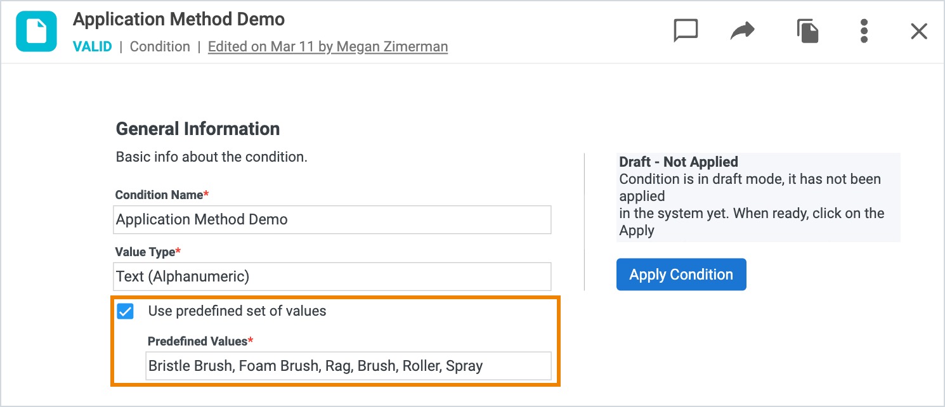Click the teal document icon

point(36,31)
